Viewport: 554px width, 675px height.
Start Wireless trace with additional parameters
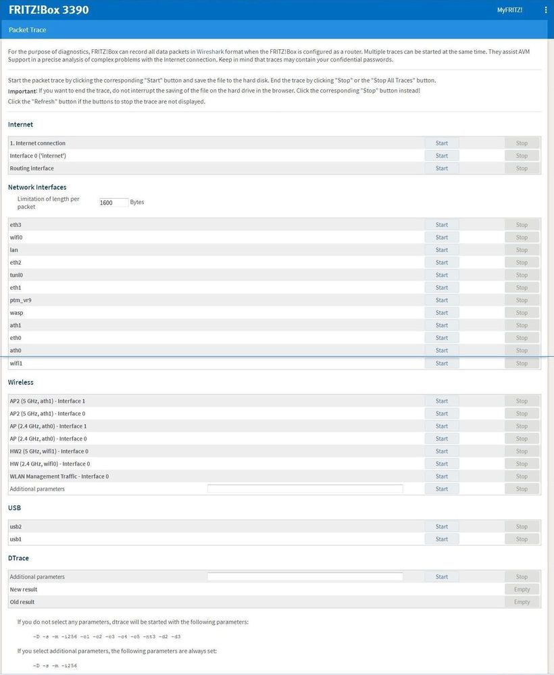[442, 489]
